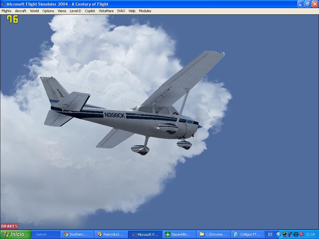
Task: Close the Flight Simulator window
Action: click(x=315, y=4)
